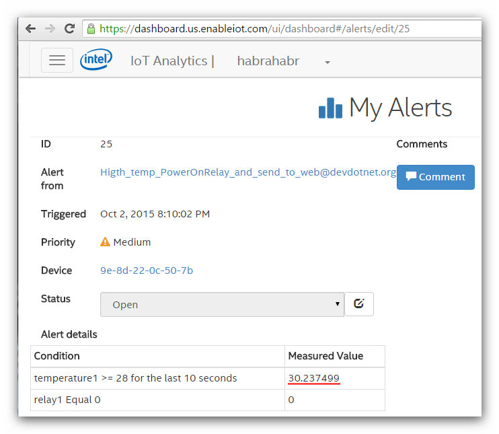The height and width of the screenshot is (434, 499).
Task: Click the triggered time Oct 2, 2015 8:10:02 PM
Action: point(155,214)
